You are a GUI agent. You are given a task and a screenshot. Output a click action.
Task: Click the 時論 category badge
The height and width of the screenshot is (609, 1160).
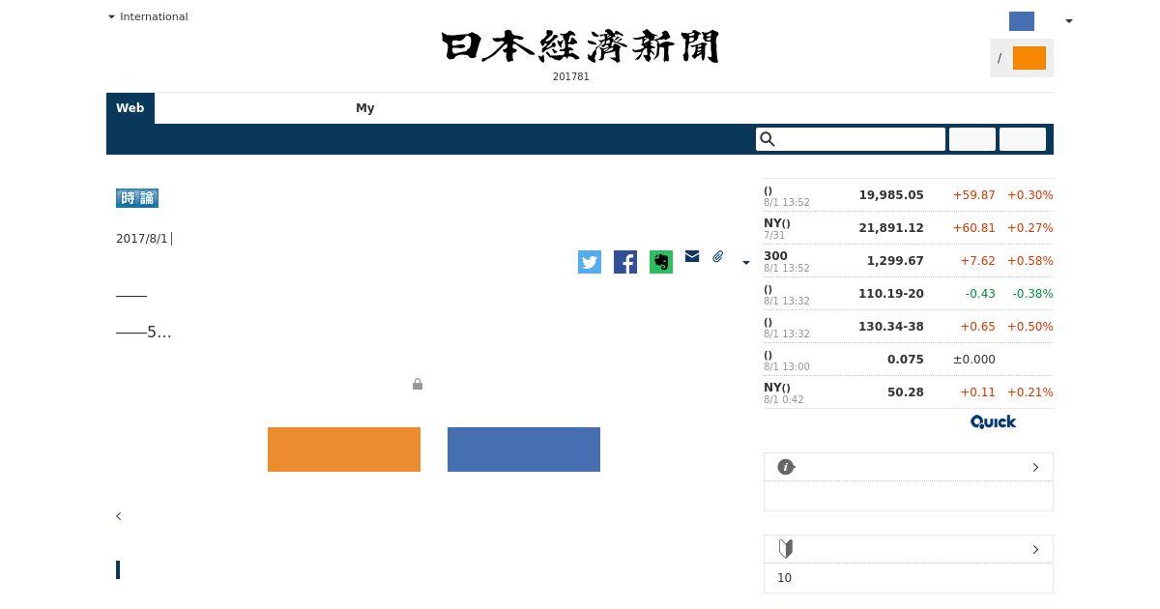click(137, 198)
